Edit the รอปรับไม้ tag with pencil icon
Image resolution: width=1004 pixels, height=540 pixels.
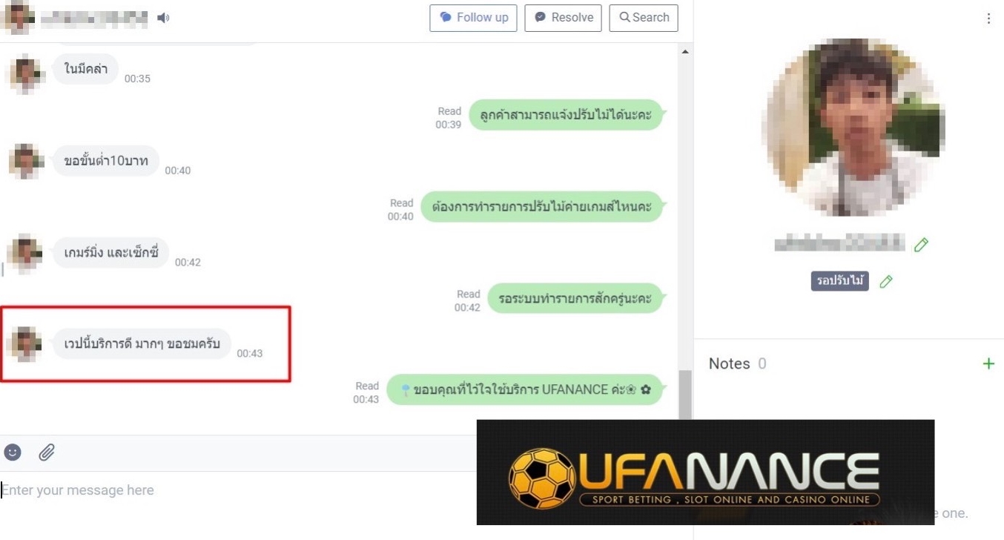click(886, 281)
